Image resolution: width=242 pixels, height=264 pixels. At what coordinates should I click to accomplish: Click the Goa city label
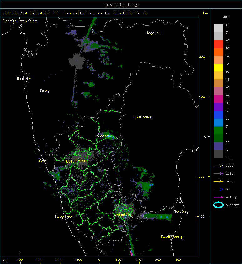click(x=43, y=161)
